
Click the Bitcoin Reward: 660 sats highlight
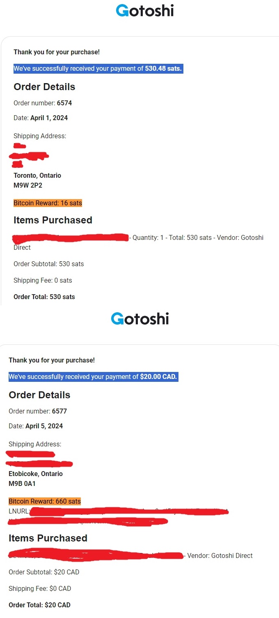pyautogui.click(x=45, y=501)
